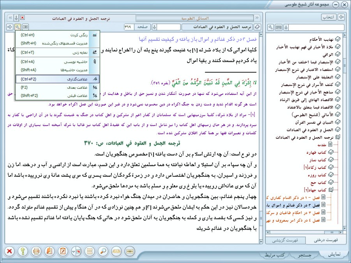Screen dimensions: 351x263
Task: Click the book list search field
Action: click(x=316, y=28)
